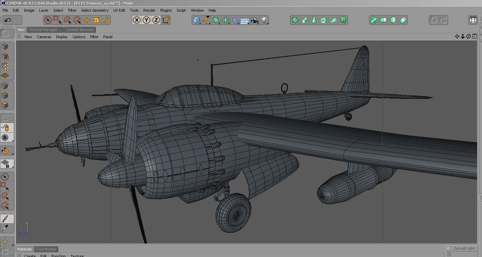
Task: Switch to Model mode in left palette
Action: (5, 47)
